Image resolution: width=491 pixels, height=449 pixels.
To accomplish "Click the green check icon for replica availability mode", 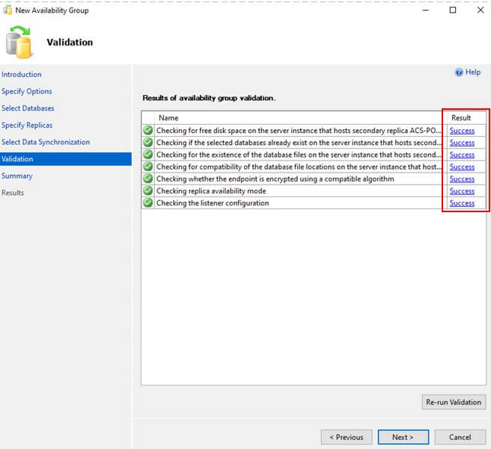I will pos(148,191).
